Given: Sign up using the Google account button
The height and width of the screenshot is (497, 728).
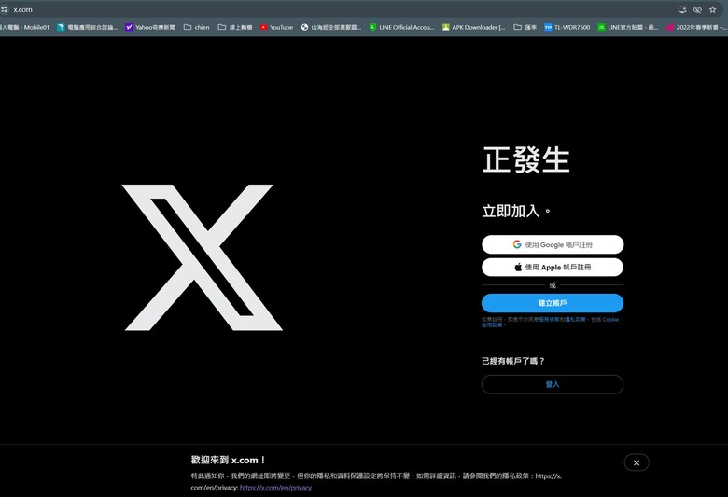Looking at the screenshot, I should tap(553, 244).
